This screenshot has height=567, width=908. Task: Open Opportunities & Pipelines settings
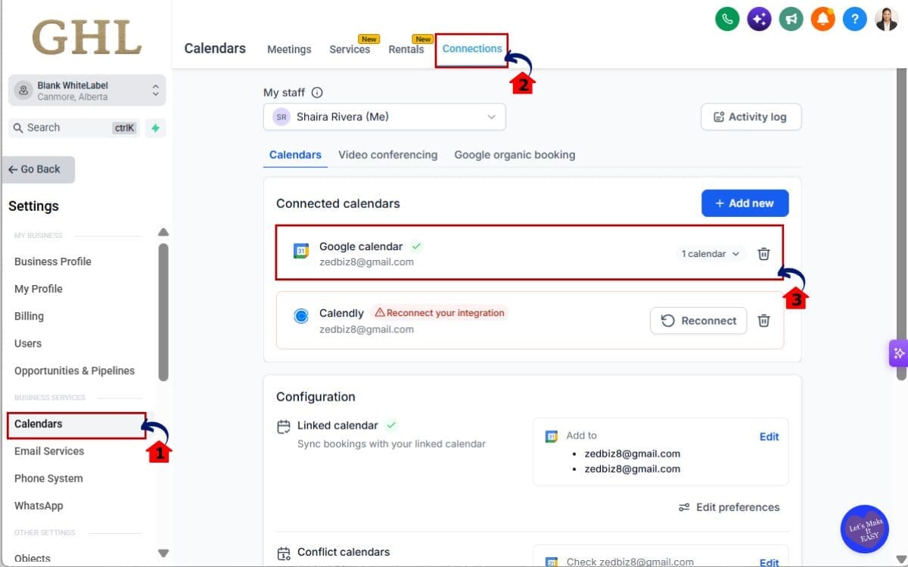point(74,370)
